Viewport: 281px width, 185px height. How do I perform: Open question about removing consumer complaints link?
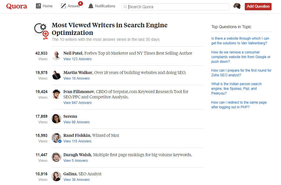[x=241, y=57]
